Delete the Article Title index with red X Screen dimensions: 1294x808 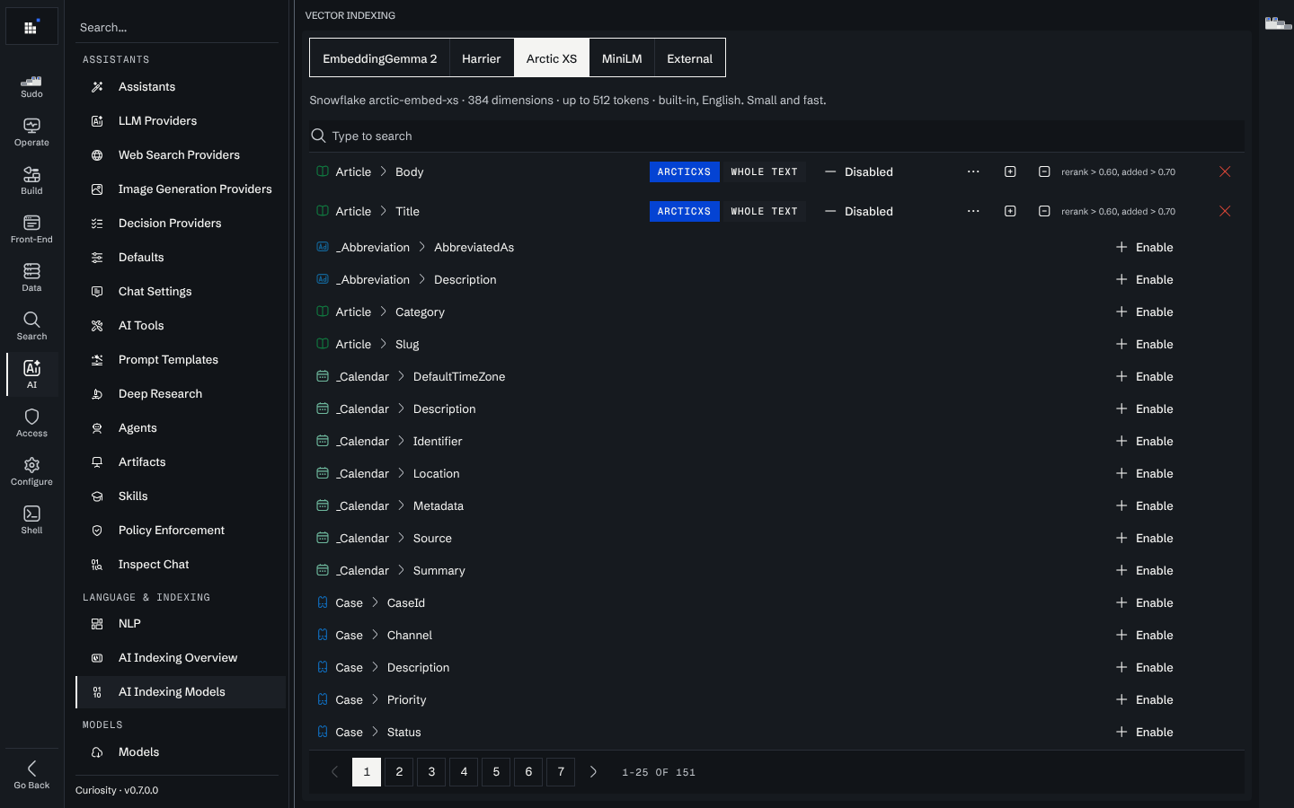[x=1225, y=211]
